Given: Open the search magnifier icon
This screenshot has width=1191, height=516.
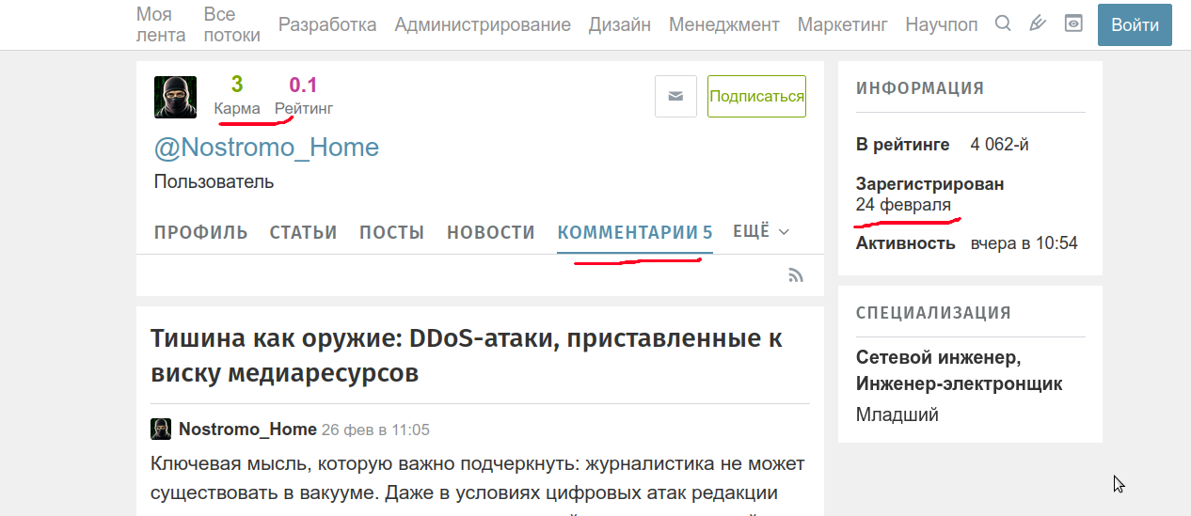Looking at the screenshot, I should tap(1003, 23).
